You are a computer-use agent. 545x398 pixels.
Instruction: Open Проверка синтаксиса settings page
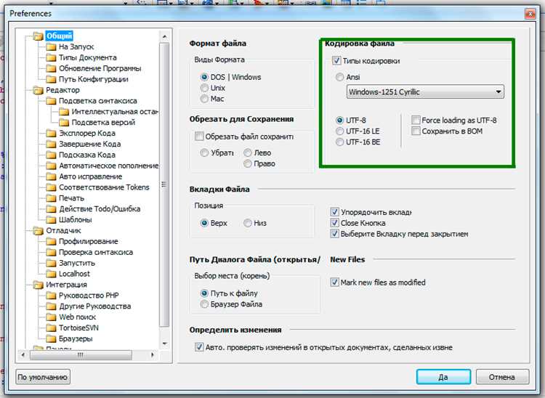[x=96, y=252]
